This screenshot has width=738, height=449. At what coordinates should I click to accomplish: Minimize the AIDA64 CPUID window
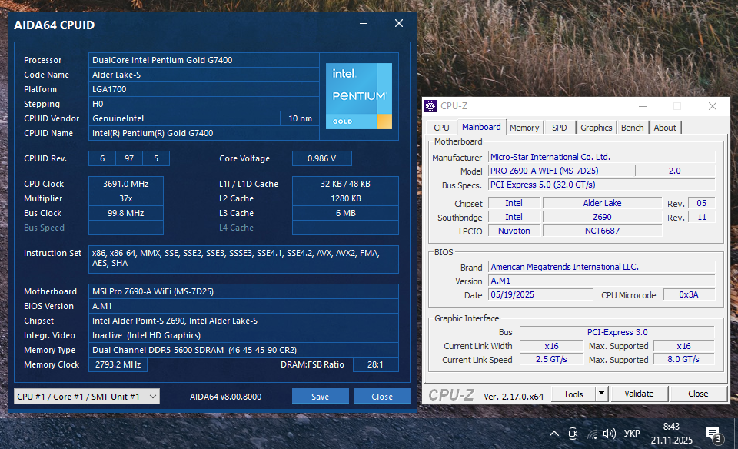click(x=364, y=24)
